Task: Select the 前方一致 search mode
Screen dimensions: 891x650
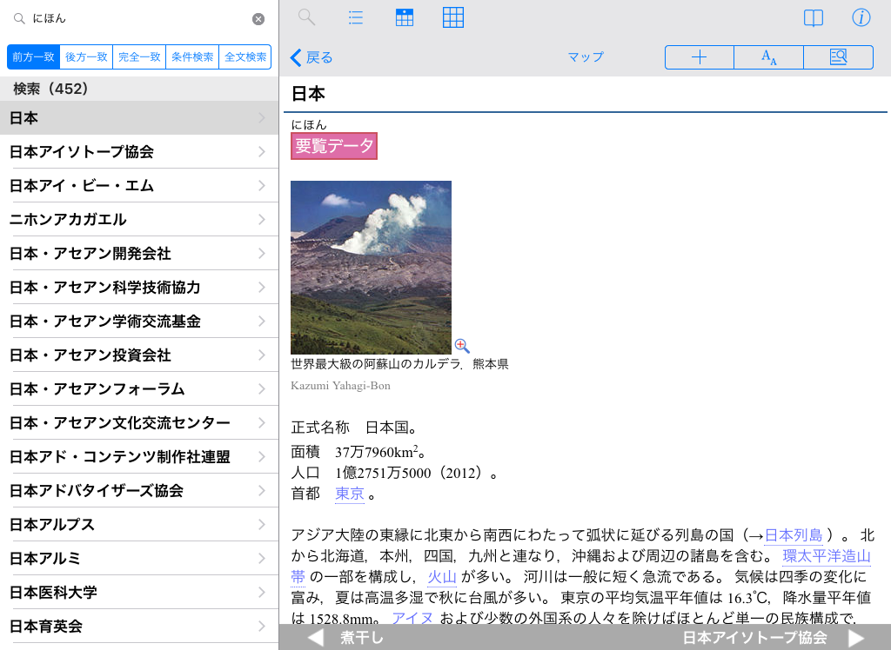Action: coord(33,57)
